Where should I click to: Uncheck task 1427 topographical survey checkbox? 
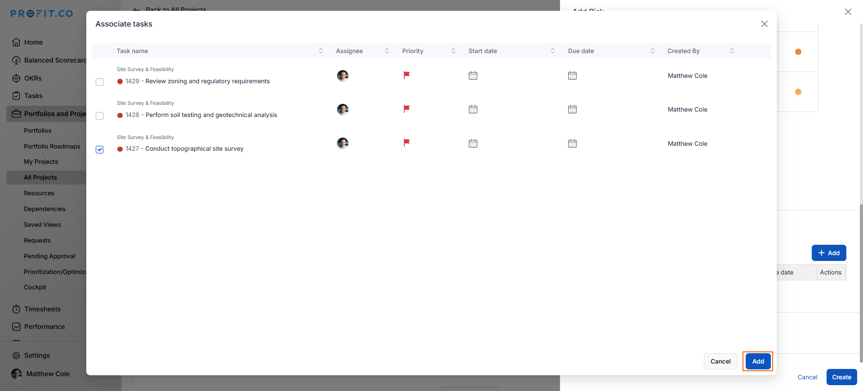[x=100, y=149]
